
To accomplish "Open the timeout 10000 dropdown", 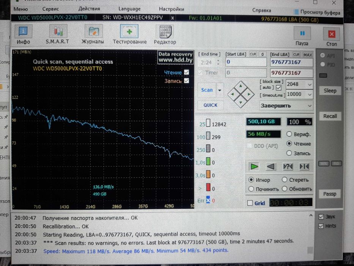I will [x=310, y=94].
